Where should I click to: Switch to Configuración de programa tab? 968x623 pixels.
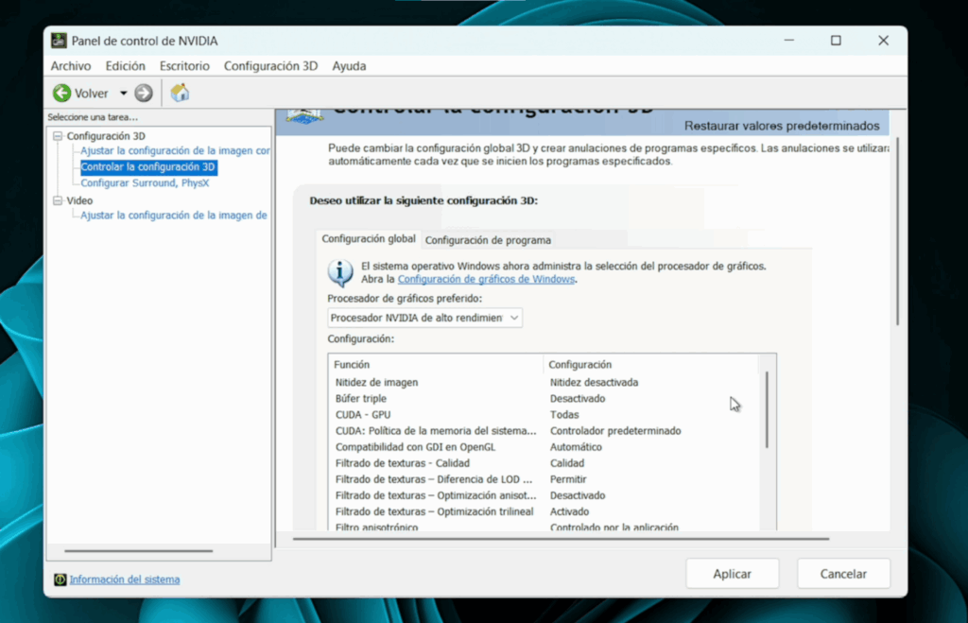tap(488, 240)
